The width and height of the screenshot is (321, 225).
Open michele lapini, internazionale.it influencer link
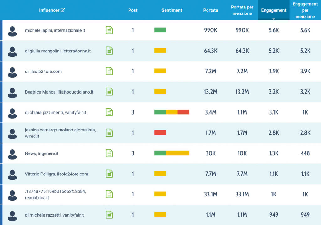55,30
